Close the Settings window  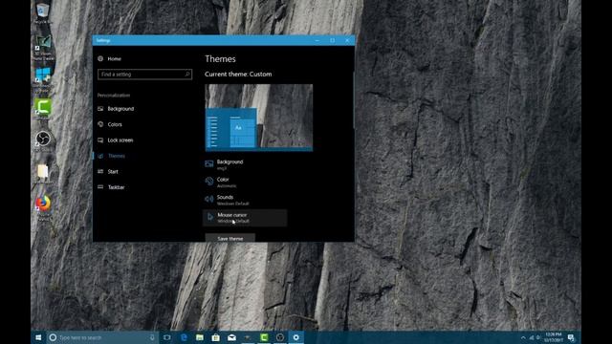(347, 40)
